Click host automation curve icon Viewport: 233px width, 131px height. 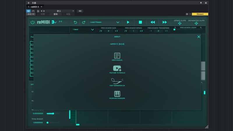(33, 11)
